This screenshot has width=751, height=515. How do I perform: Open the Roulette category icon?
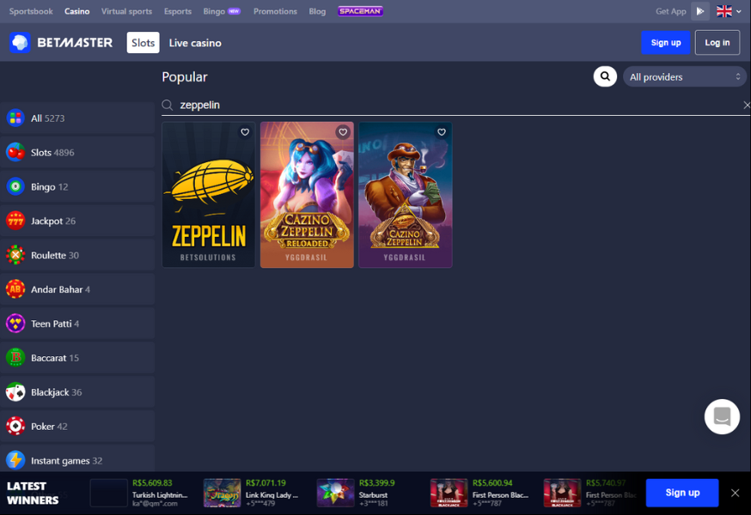click(14, 255)
